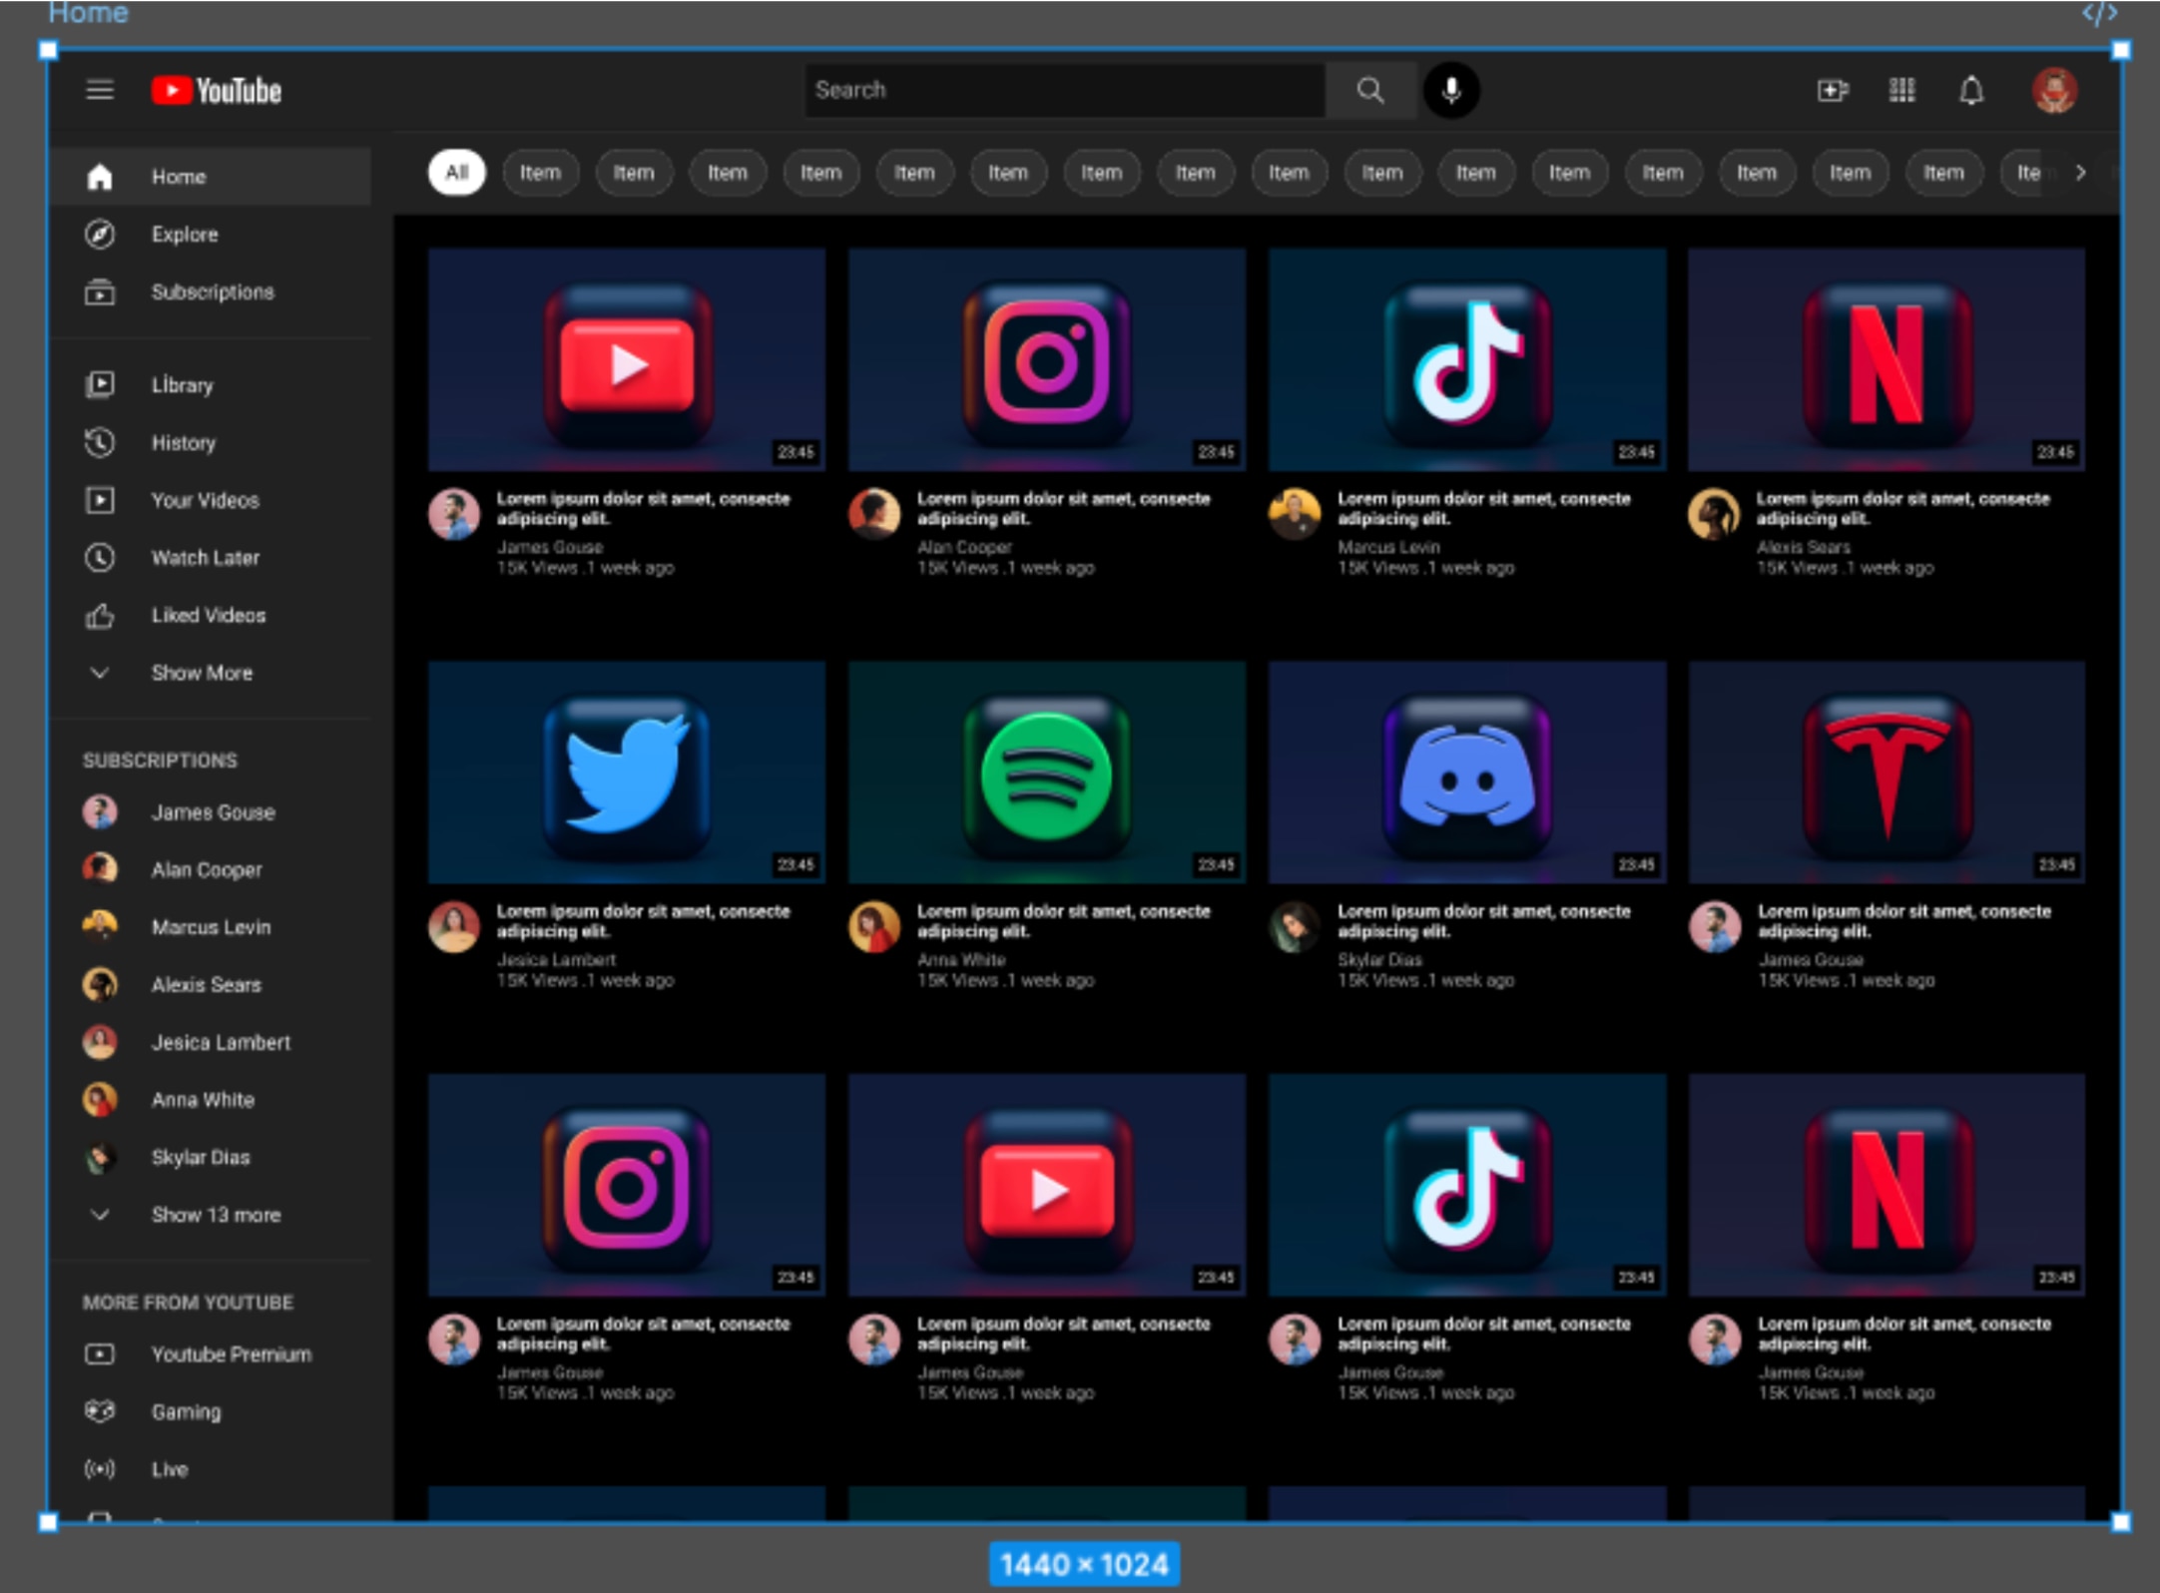This screenshot has height=1593, width=2160.
Task: Switch to the Home code view tab
Action: [2102, 13]
